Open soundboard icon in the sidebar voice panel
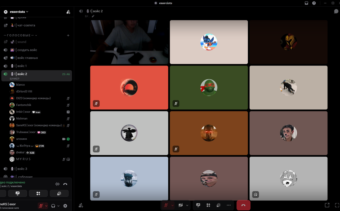 [x=59, y=193]
